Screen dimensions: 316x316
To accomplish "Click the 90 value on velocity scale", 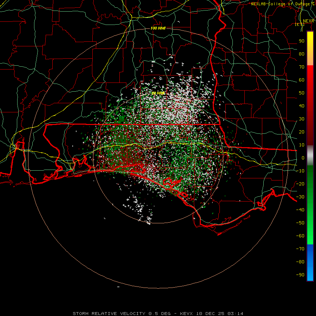I will pyautogui.click(x=302, y=41).
